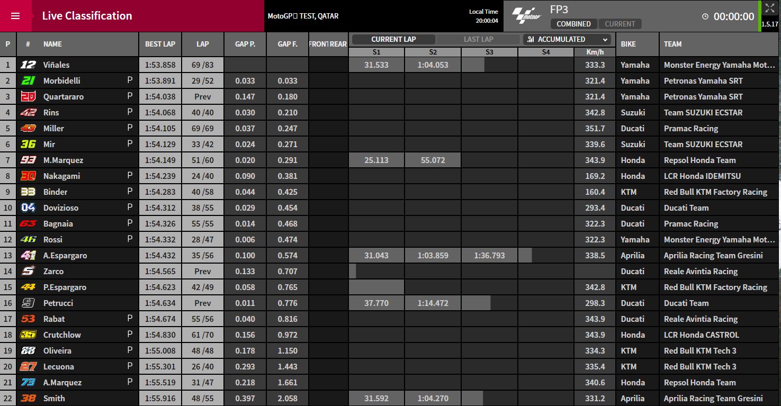Click Nakagami number 30 badge
781x406 pixels.
28,176
